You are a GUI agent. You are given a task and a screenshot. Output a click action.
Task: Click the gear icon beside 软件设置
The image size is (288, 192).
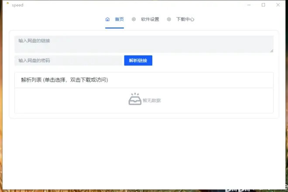[134, 19]
